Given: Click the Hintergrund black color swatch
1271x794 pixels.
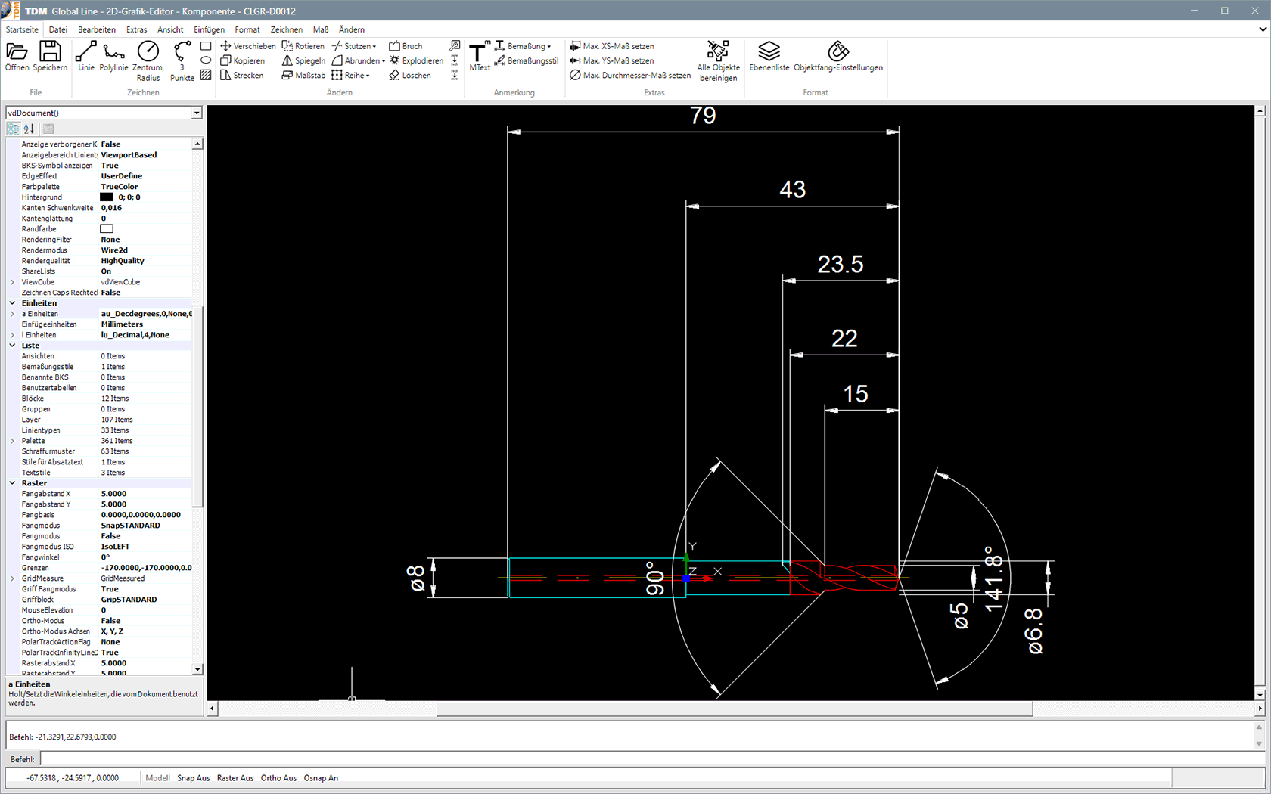Looking at the screenshot, I should coord(107,197).
